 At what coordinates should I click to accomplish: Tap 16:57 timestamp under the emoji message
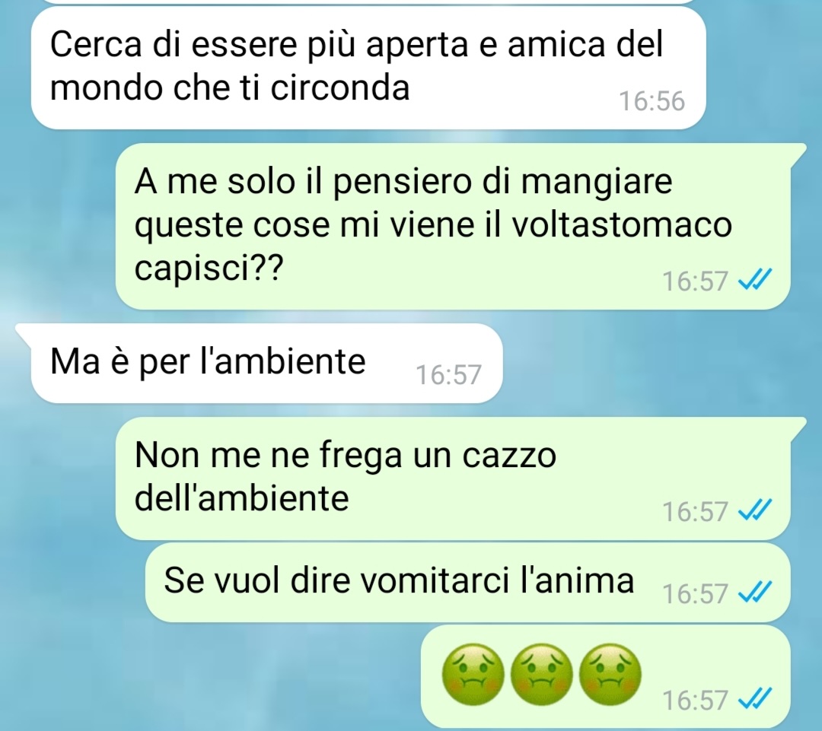(x=695, y=700)
